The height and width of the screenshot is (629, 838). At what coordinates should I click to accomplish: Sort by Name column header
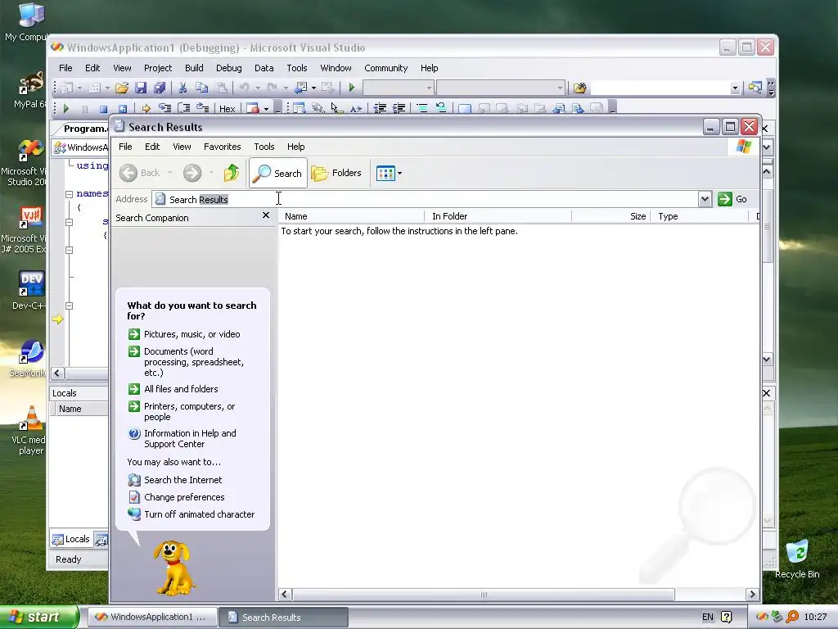click(352, 216)
